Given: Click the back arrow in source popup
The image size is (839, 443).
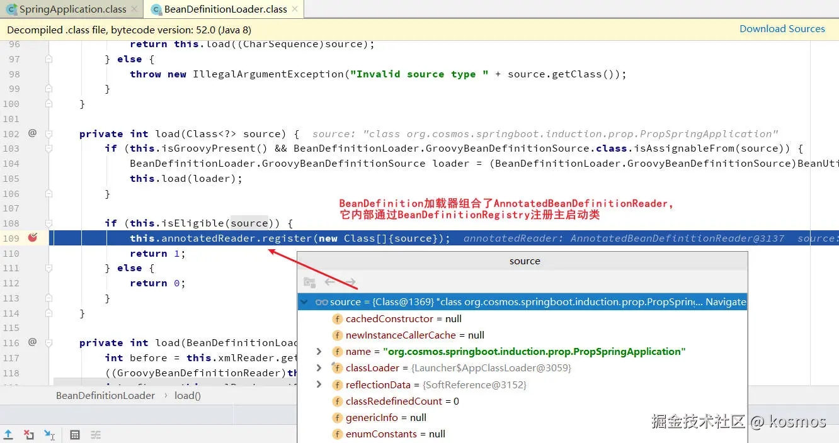Looking at the screenshot, I should [329, 282].
